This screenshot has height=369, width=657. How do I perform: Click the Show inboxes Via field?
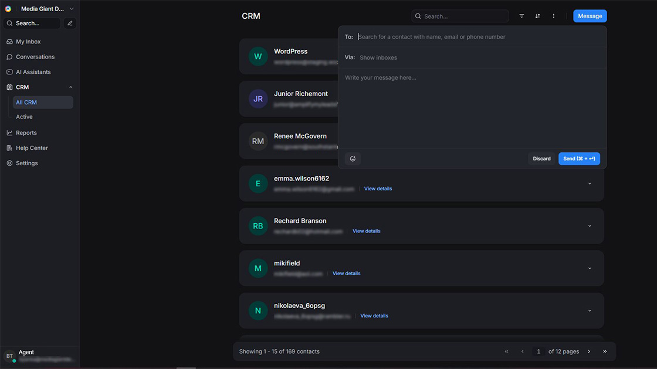pyautogui.click(x=378, y=57)
